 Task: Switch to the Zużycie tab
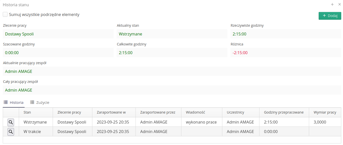40,102
